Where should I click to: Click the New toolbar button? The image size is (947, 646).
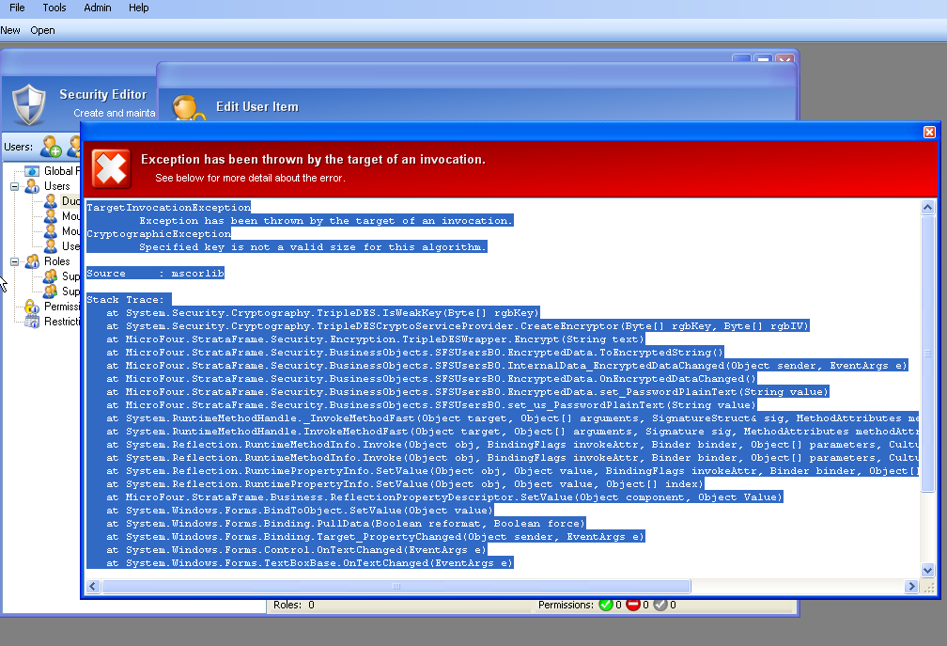10,30
